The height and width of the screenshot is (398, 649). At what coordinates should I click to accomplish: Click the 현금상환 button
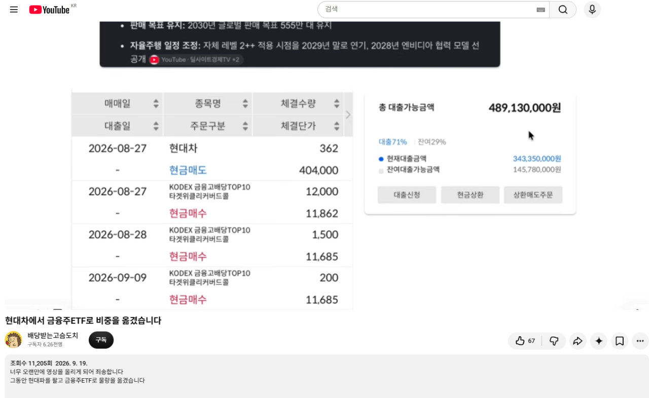click(x=470, y=194)
